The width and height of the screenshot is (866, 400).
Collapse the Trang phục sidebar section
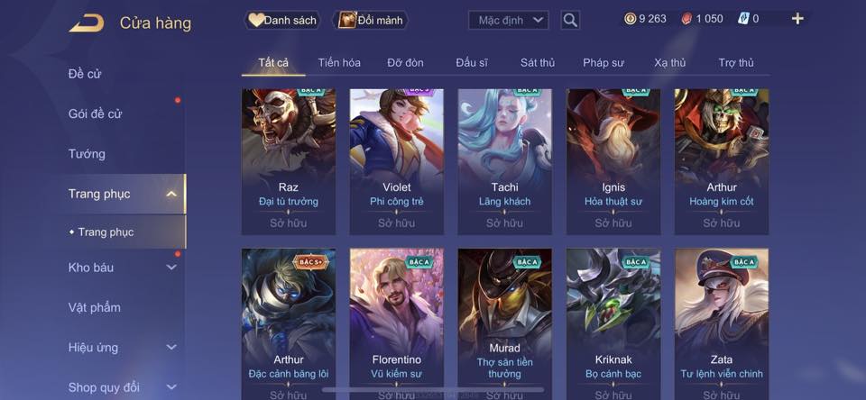point(171,194)
